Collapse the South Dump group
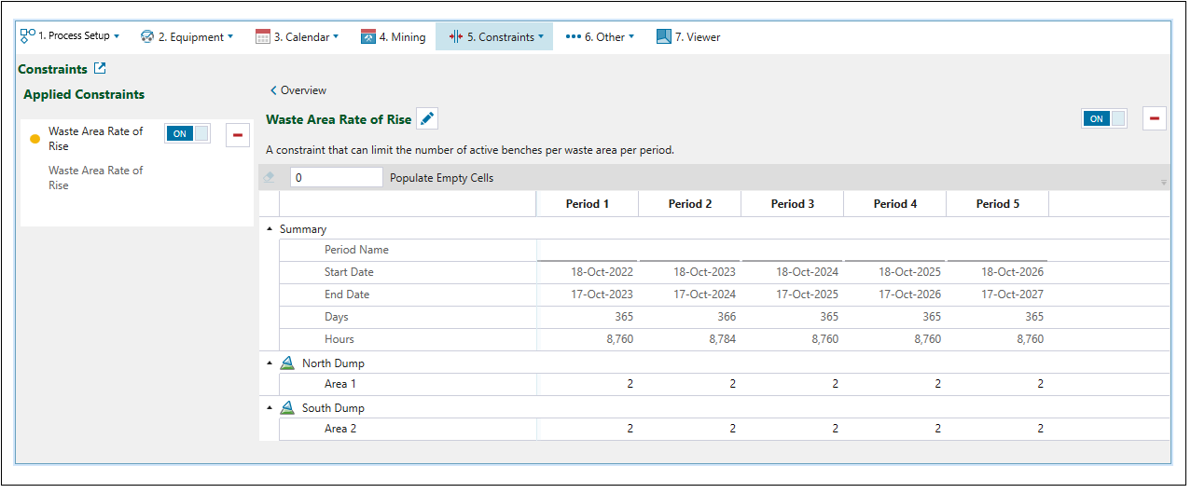 270,408
